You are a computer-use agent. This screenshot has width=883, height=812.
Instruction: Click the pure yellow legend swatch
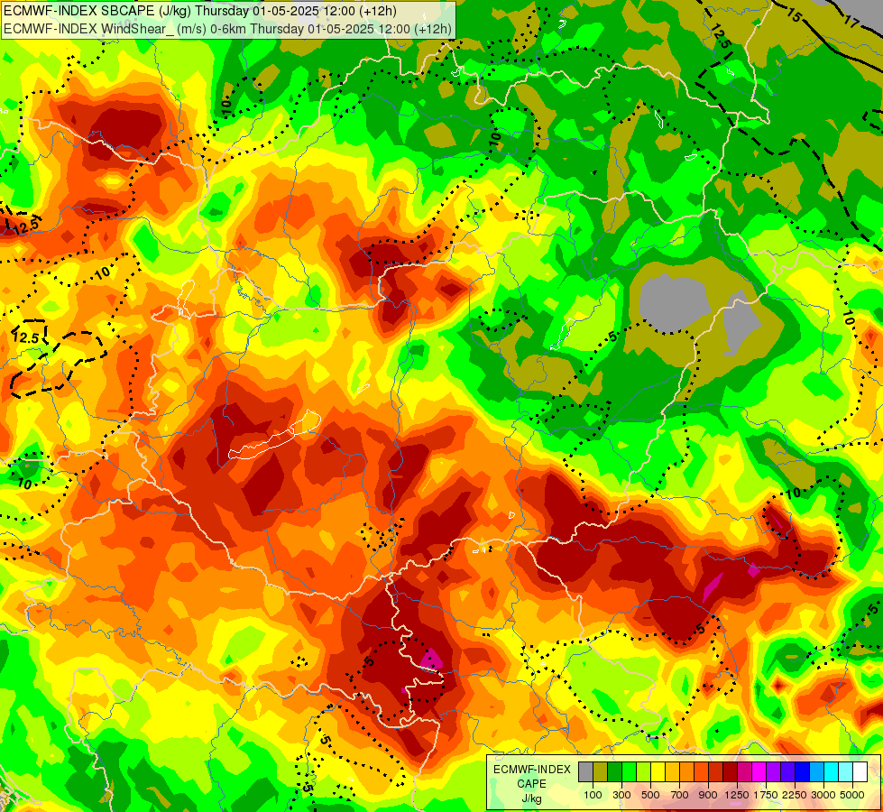(658, 772)
